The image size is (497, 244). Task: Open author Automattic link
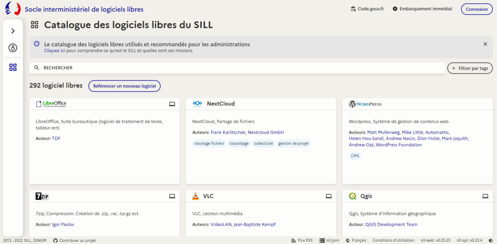pos(437,132)
